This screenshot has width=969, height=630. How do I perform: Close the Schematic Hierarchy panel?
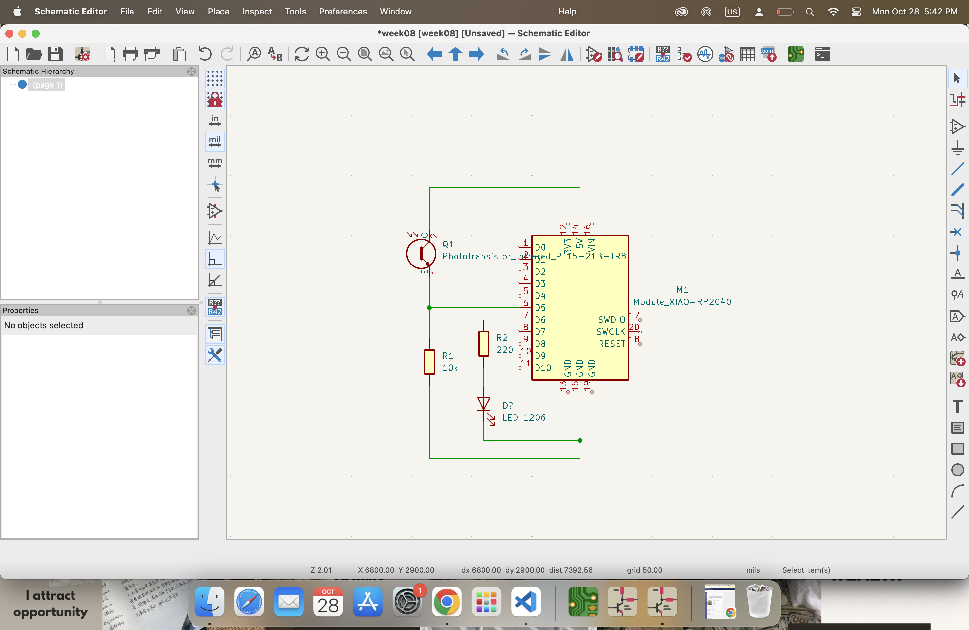(191, 71)
